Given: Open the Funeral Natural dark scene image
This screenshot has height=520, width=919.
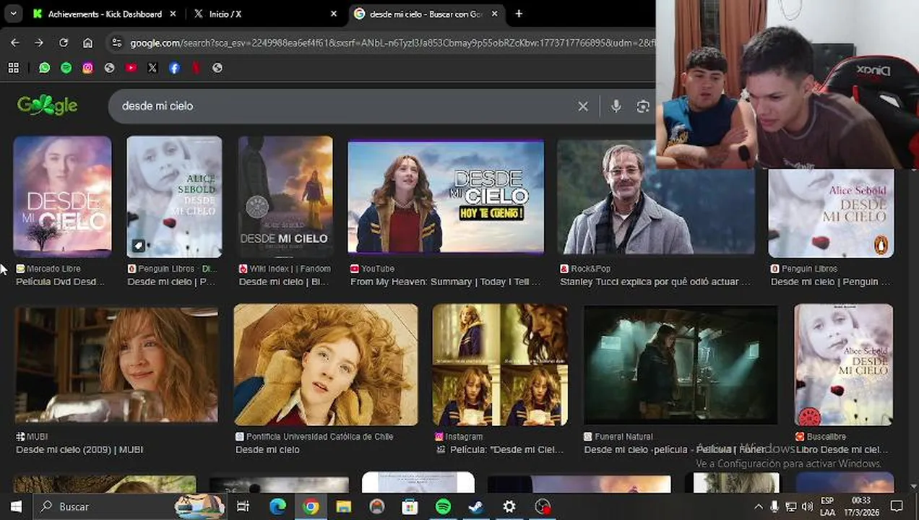Looking at the screenshot, I should 681,365.
